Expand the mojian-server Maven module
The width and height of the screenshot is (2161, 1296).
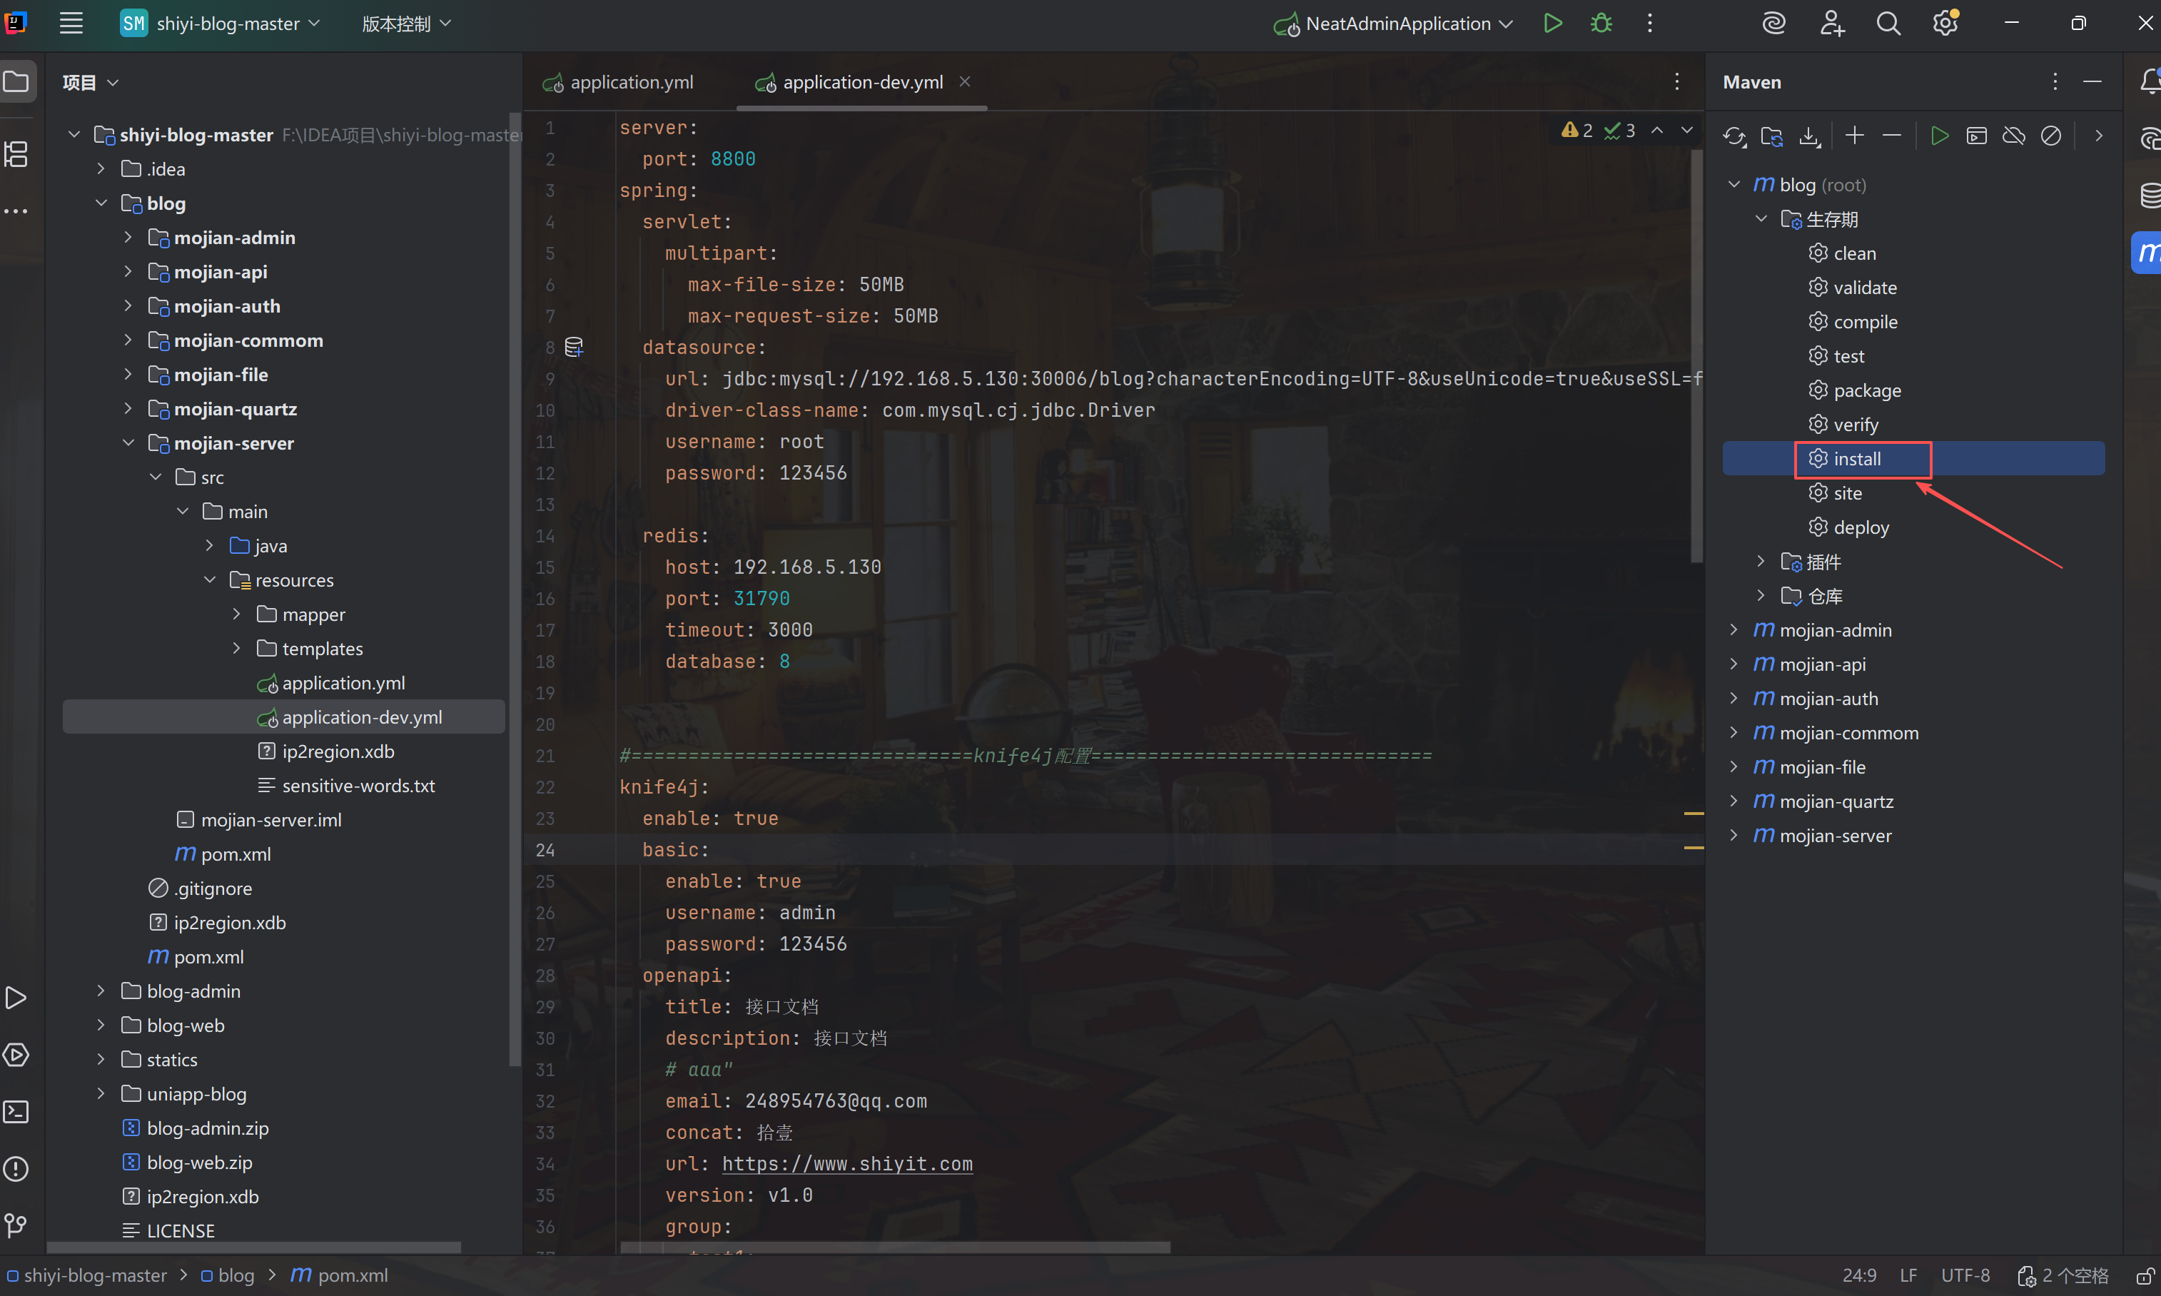pyautogui.click(x=1734, y=836)
